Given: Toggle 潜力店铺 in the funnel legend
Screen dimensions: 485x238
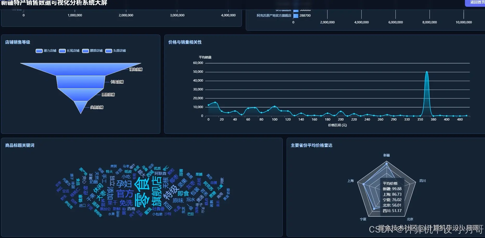Looking at the screenshot, I should (x=46, y=51).
